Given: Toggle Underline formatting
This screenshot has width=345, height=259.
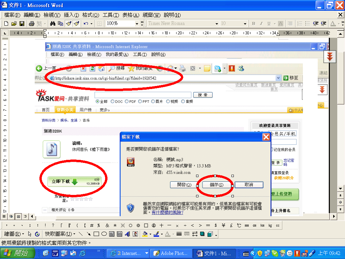Looking at the screenshot, I should pos(269,23).
